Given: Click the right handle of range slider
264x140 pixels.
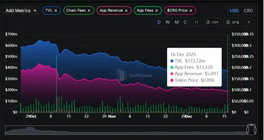Looking at the screenshot, I should point(255,130).
